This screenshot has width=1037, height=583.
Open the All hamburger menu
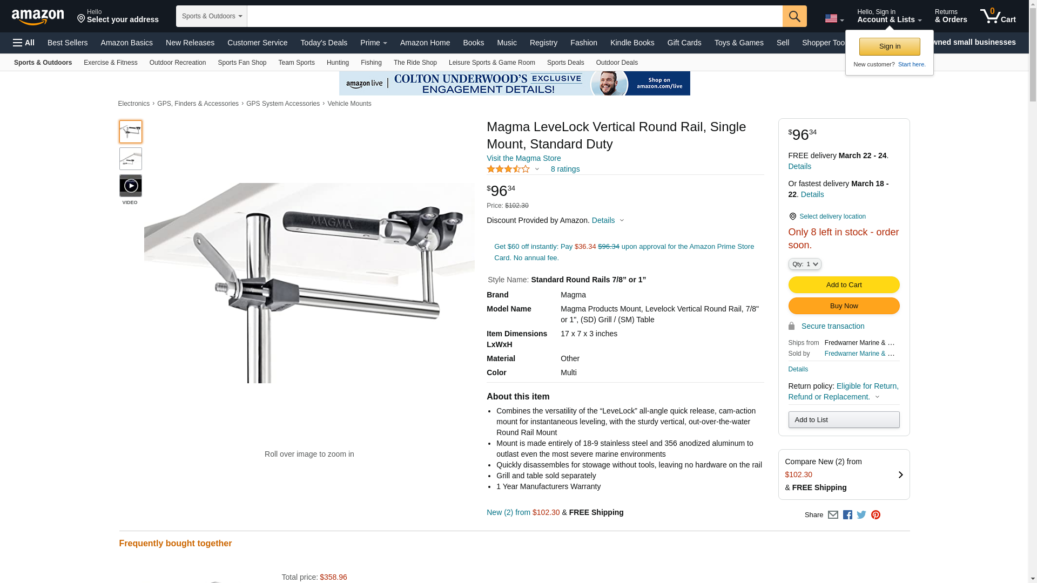pyautogui.click(x=24, y=43)
